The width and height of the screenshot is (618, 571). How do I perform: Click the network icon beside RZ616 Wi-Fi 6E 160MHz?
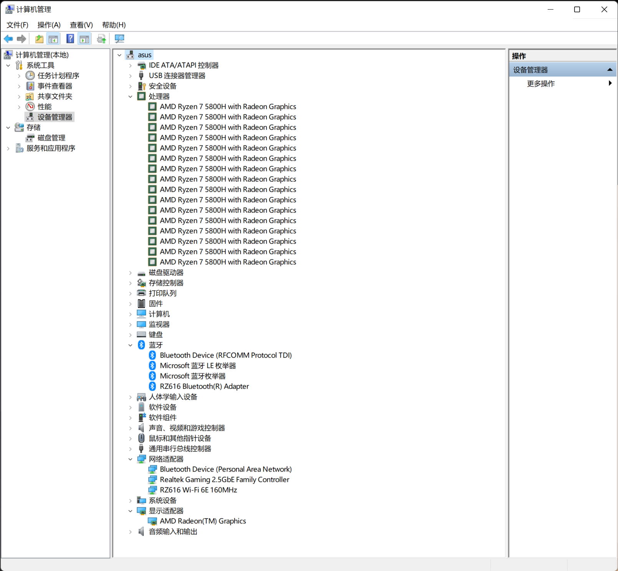(x=153, y=490)
